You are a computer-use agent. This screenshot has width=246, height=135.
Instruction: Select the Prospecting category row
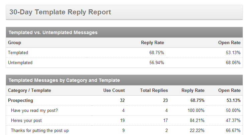(x=20, y=100)
